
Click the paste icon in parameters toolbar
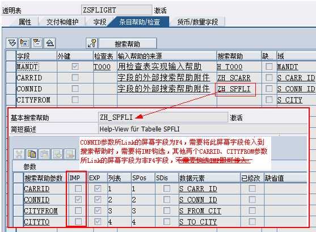coord(45,154)
